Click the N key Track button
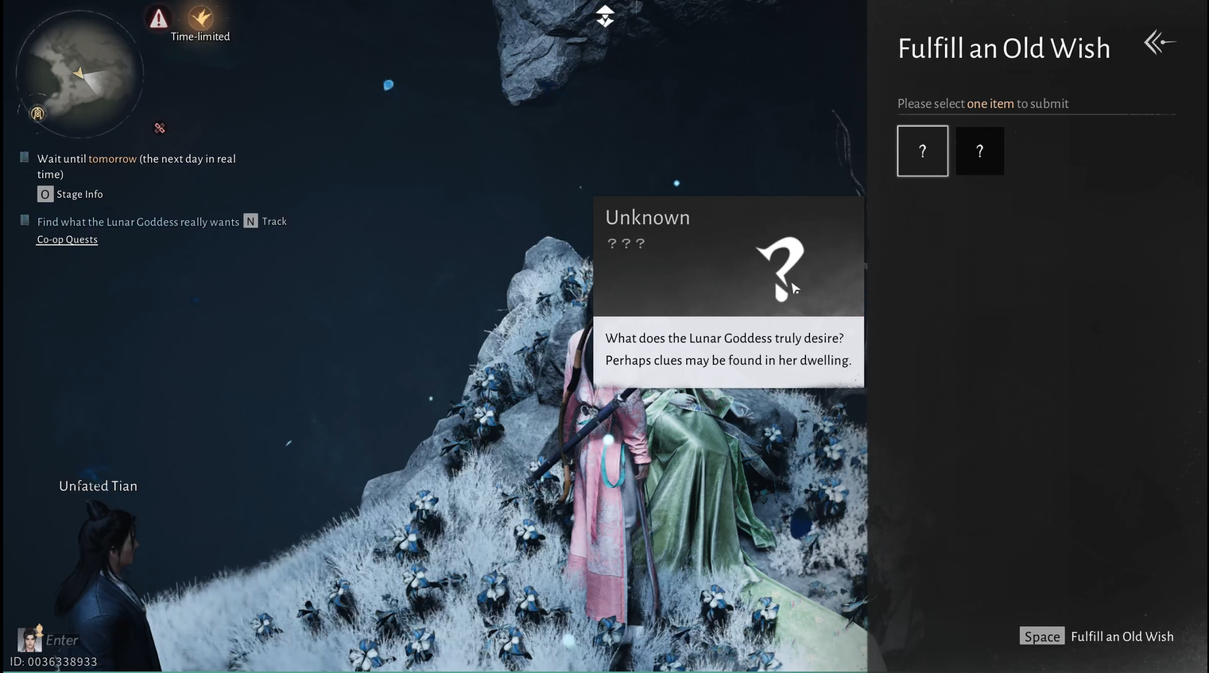This screenshot has height=673, width=1209. point(265,221)
